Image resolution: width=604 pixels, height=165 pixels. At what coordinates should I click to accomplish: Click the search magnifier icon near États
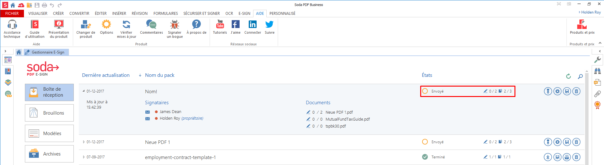pos(580,76)
